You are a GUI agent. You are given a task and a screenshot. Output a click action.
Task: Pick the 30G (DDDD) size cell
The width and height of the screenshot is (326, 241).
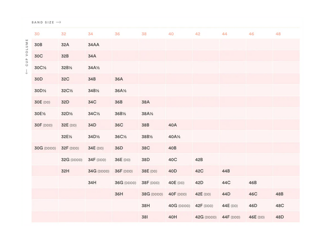pyautogui.click(x=45, y=148)
